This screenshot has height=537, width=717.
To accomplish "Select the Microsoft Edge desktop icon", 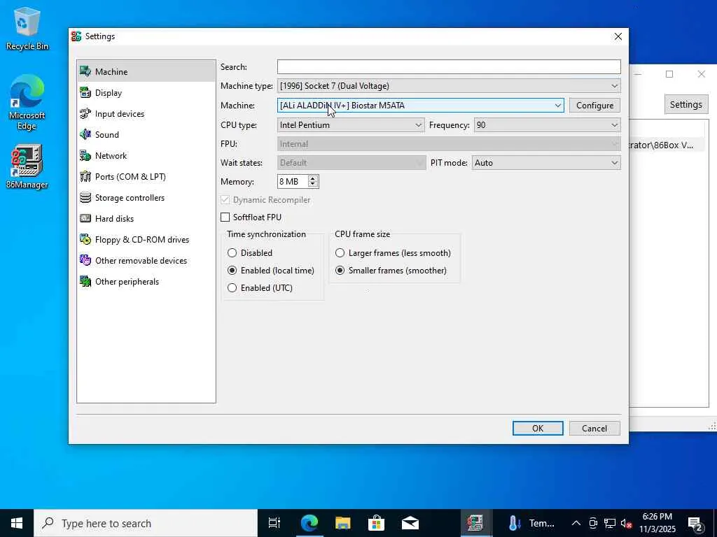I will pyautogui.click(x=27, y=103).
